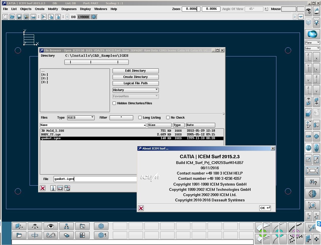Click the directory path slider bar
The width and height of the screenshot is (321, 245).
tap(97, 62)
